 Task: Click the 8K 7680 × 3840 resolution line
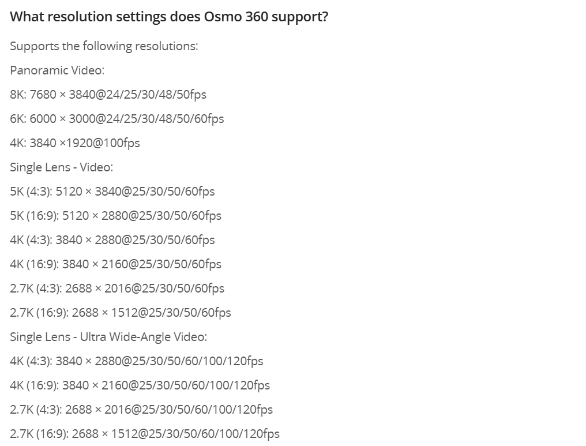click(x=108, y=95)
